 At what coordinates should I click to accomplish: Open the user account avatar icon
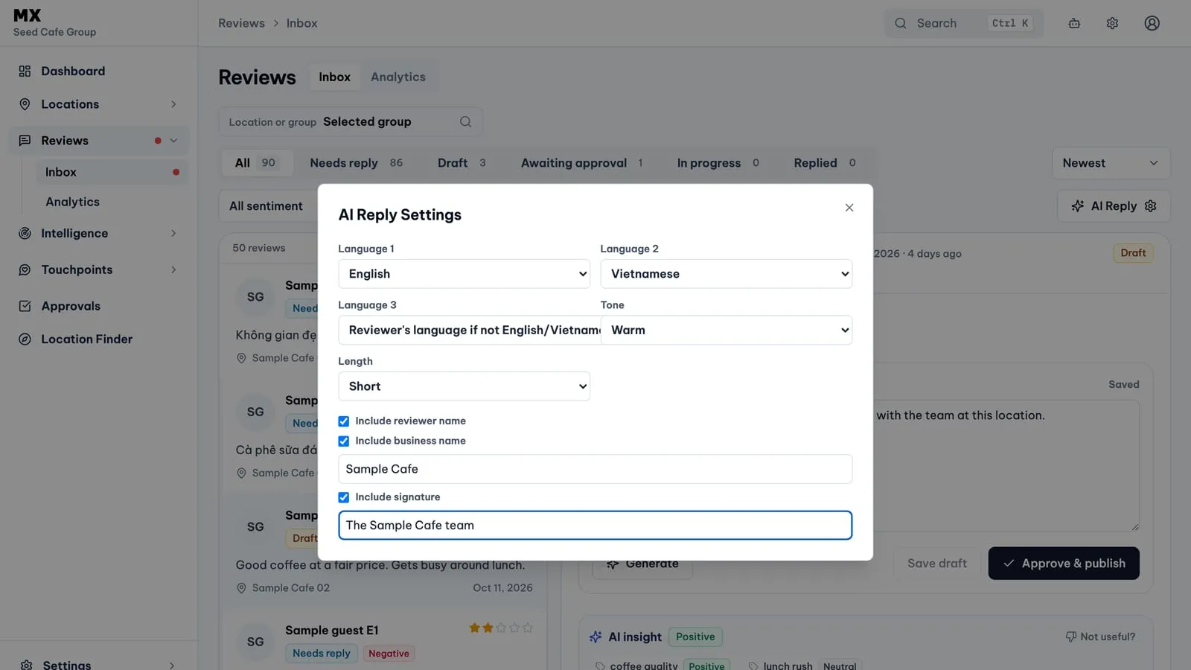[x=1152, y=23]
